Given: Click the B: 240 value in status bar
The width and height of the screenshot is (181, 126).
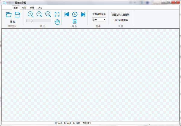Looking at the screenshot, I should 76,123.
